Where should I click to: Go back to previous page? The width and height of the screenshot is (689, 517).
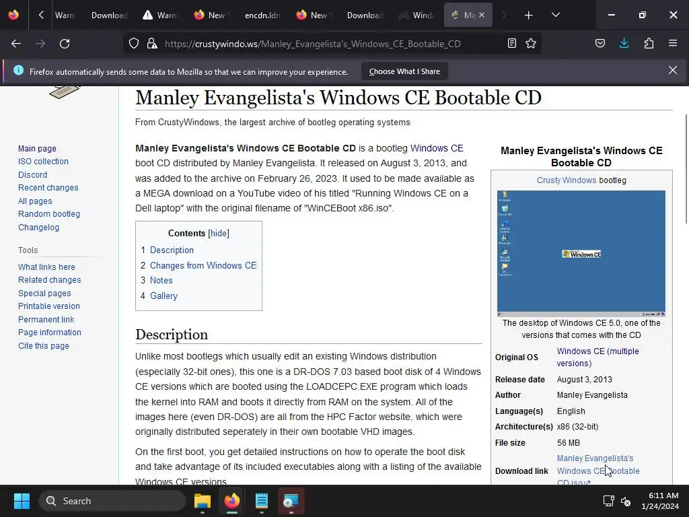16,44
